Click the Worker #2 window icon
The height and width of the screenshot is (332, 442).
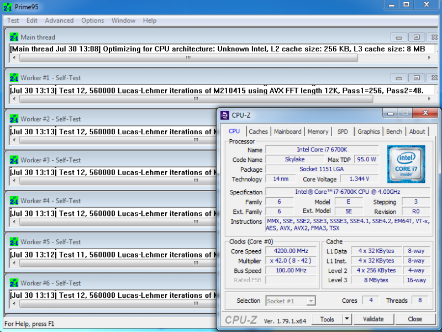[14, 119]
